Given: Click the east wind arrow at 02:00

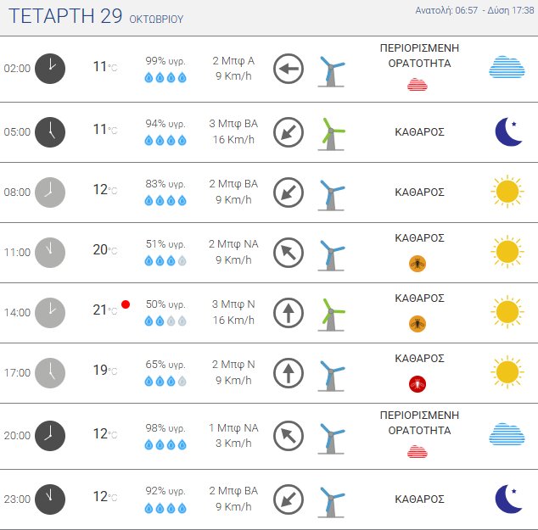Looking at the screenshot, I should point(289,69).
